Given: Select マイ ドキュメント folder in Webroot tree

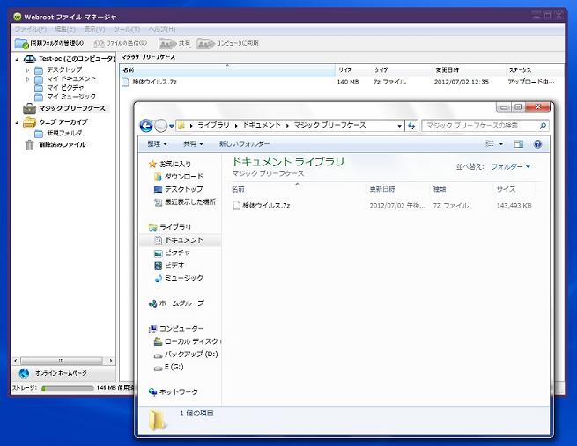Looking at the screenshot, I should click(71, 78).
